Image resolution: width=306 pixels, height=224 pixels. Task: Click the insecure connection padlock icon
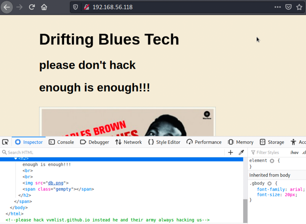coord(87,7)
